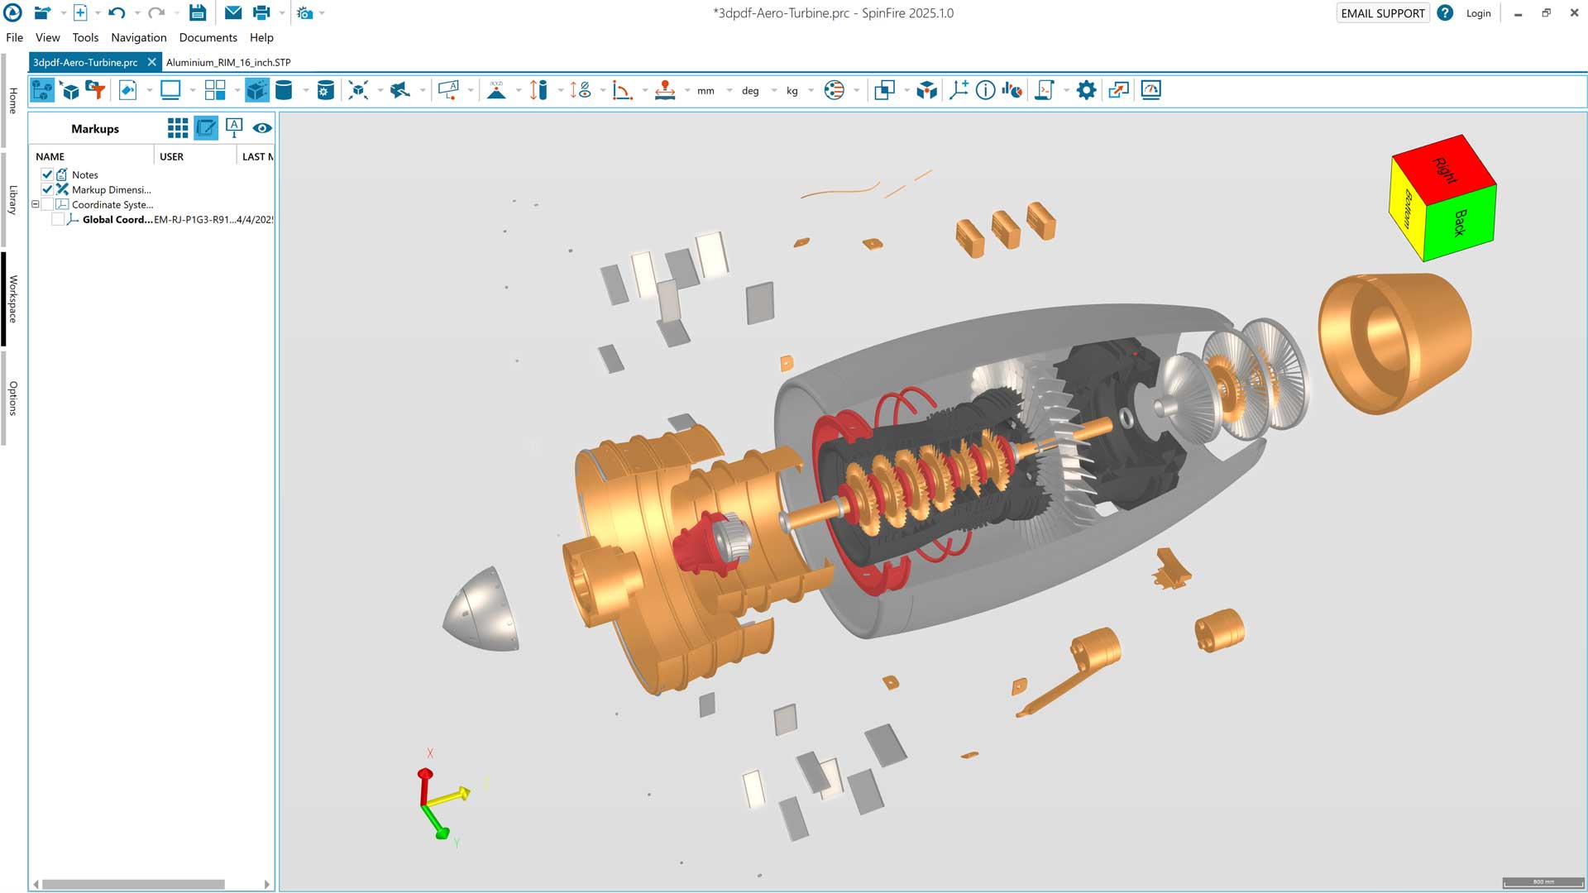Add a coordinate system with toolbar icon
1588x893 pixels.
(959, 90)
